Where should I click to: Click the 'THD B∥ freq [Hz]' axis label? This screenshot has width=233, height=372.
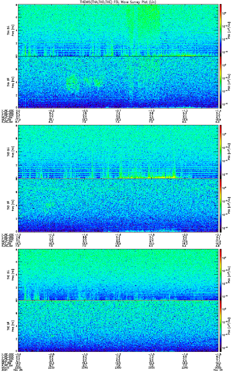tap(11, 205)
